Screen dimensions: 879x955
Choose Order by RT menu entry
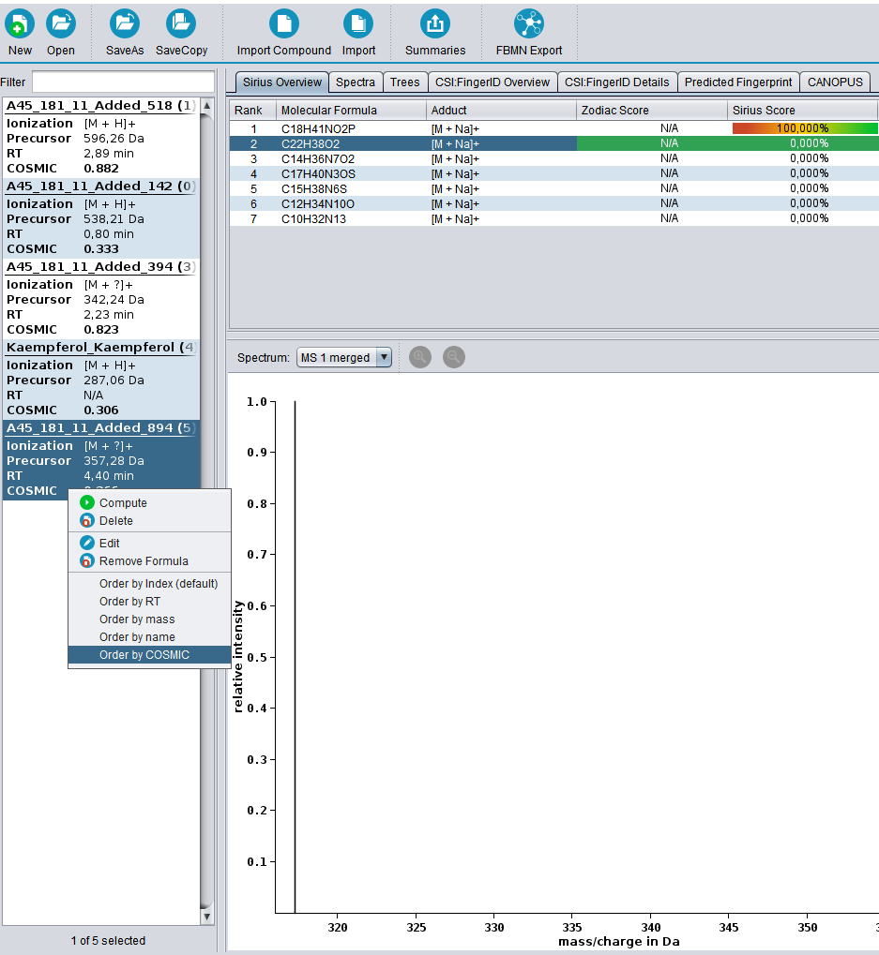point(149,601)
